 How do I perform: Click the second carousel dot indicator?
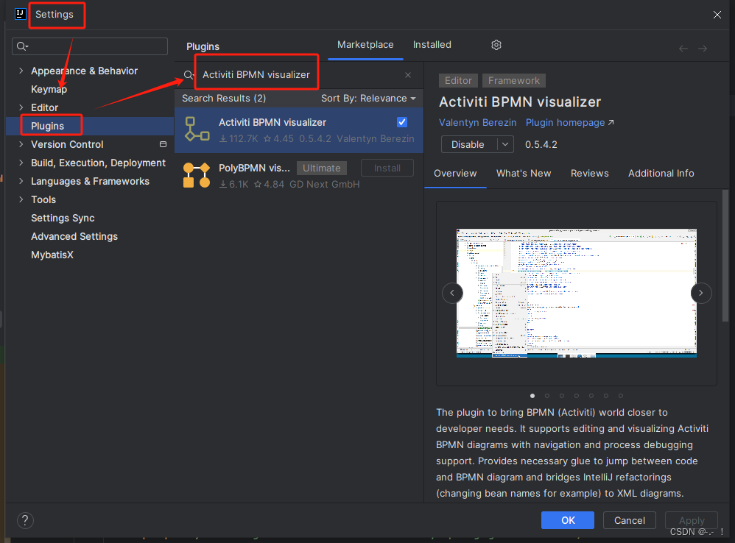pos(546,395)
